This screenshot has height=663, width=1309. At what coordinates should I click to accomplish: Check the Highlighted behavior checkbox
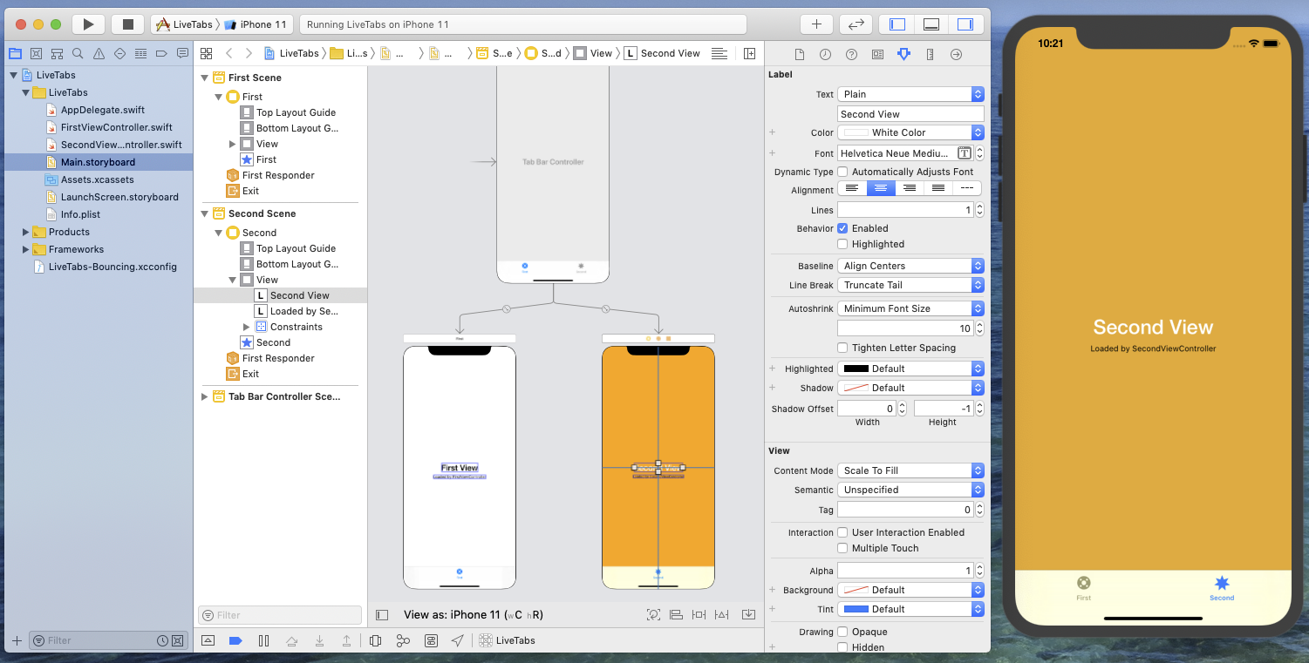[842, 244]
